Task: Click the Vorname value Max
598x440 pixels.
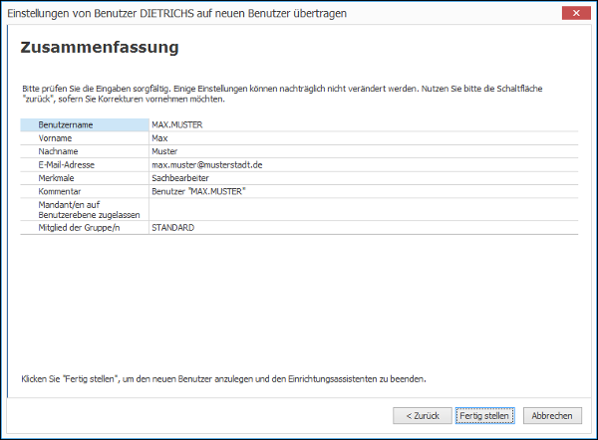Action: tap(159, 138)
